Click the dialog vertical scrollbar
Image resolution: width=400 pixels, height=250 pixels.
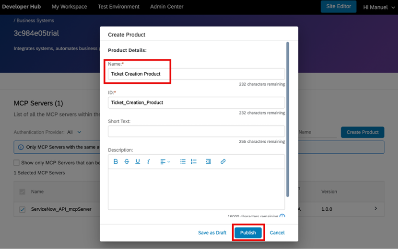click(x=288, y=119)
